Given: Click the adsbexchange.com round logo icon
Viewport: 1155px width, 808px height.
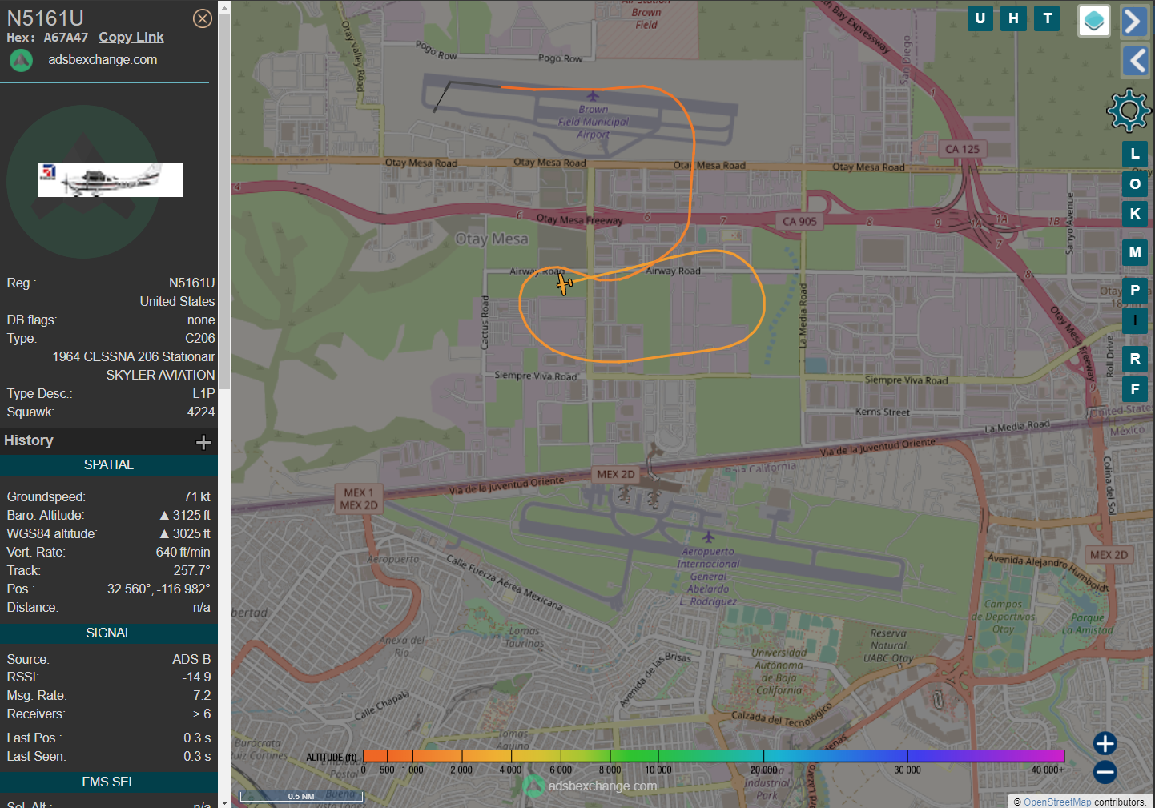Looking at the screenshot, I should coord(21,60).
